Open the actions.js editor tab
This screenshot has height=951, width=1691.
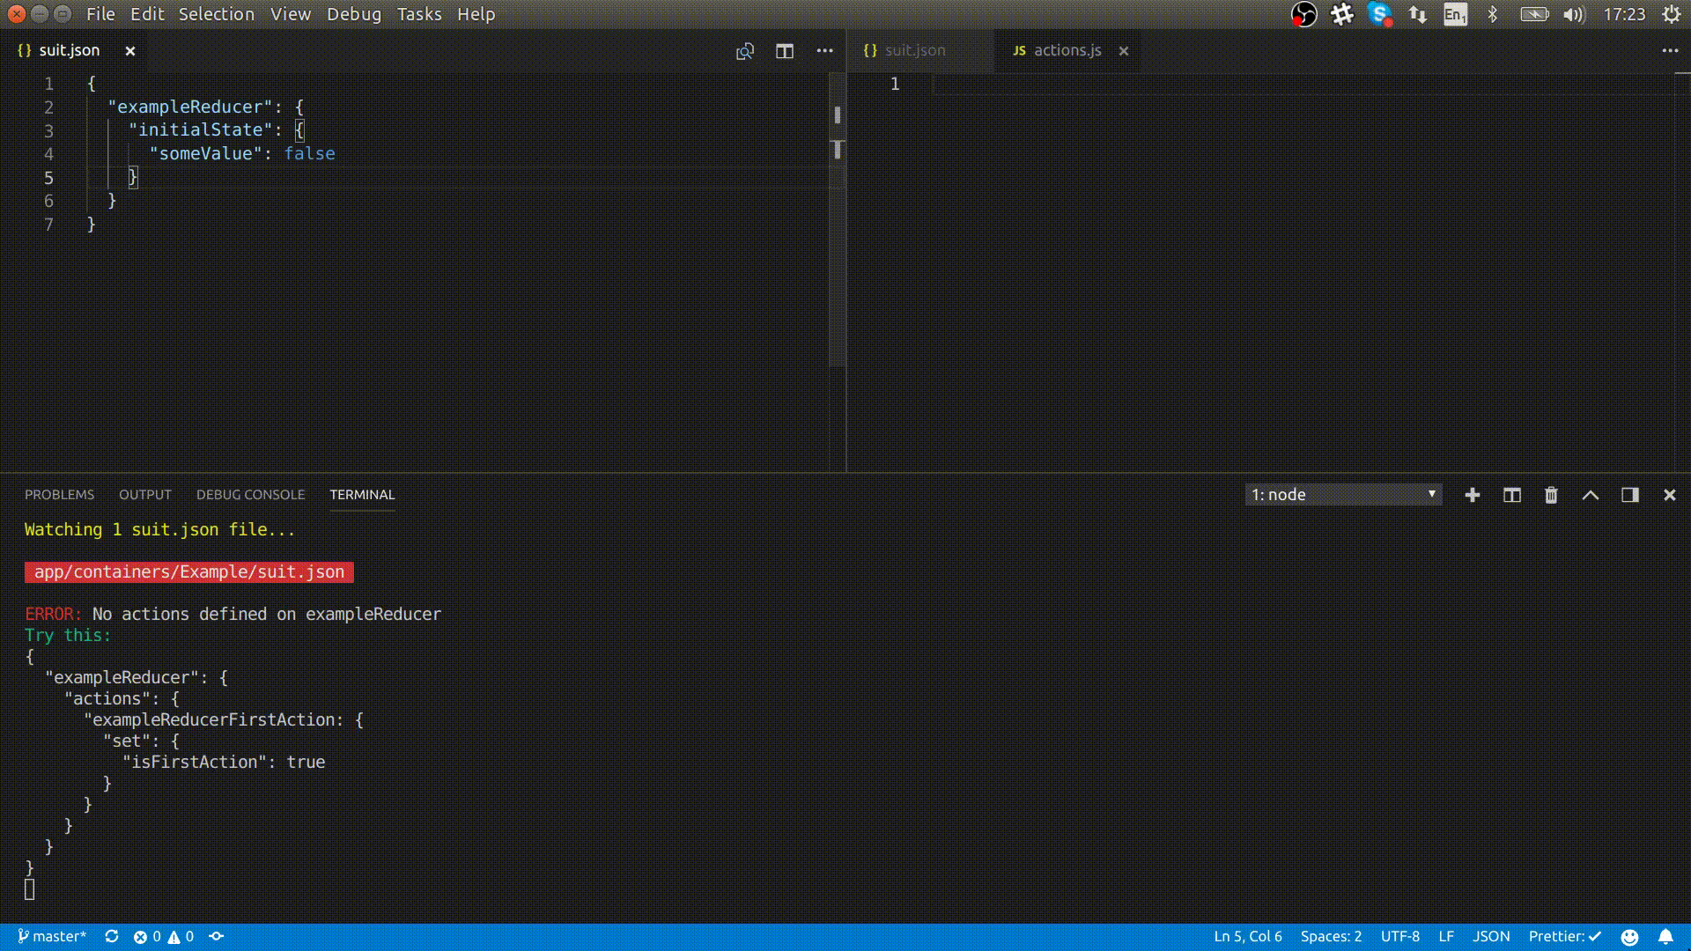coord(1067,50)
